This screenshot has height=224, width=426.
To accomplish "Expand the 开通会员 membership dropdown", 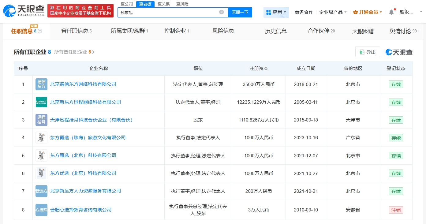I will [x=368, y=12].
